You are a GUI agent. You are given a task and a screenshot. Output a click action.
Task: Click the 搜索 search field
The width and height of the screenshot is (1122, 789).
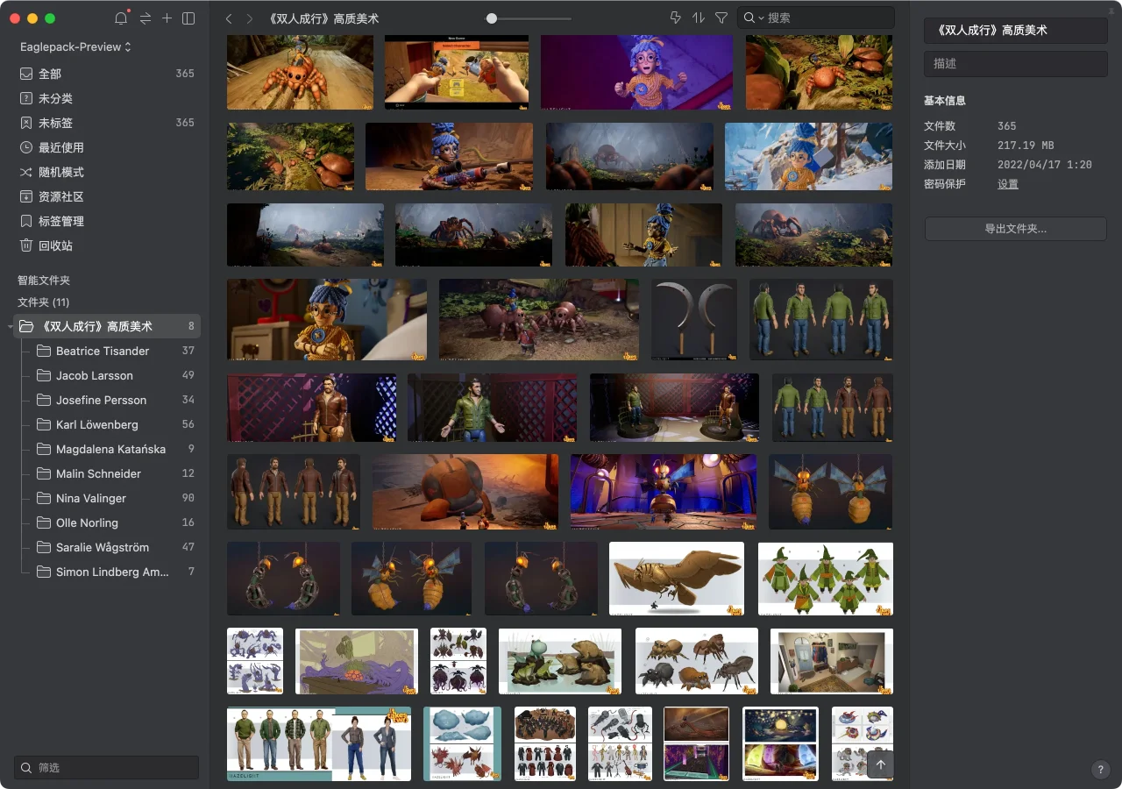click(816, 18)
